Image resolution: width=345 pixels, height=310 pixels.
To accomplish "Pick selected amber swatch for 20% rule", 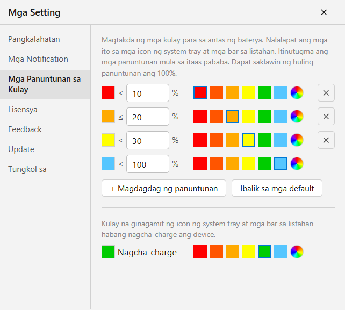I will click(232, 117).
